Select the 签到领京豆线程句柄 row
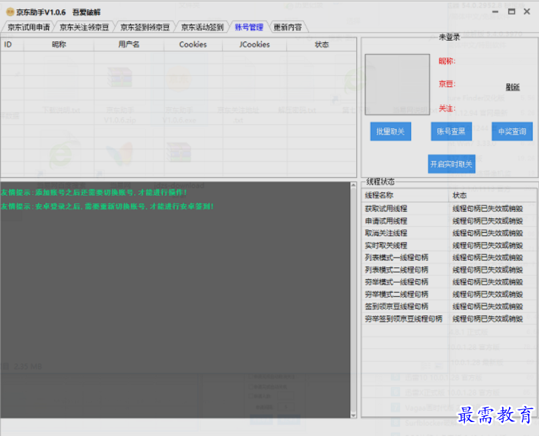Image resolution: width=539 pixels, height=436 pixels. coord(449,306)
